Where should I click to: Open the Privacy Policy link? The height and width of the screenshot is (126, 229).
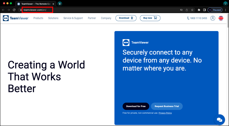[x=165, y=113]
